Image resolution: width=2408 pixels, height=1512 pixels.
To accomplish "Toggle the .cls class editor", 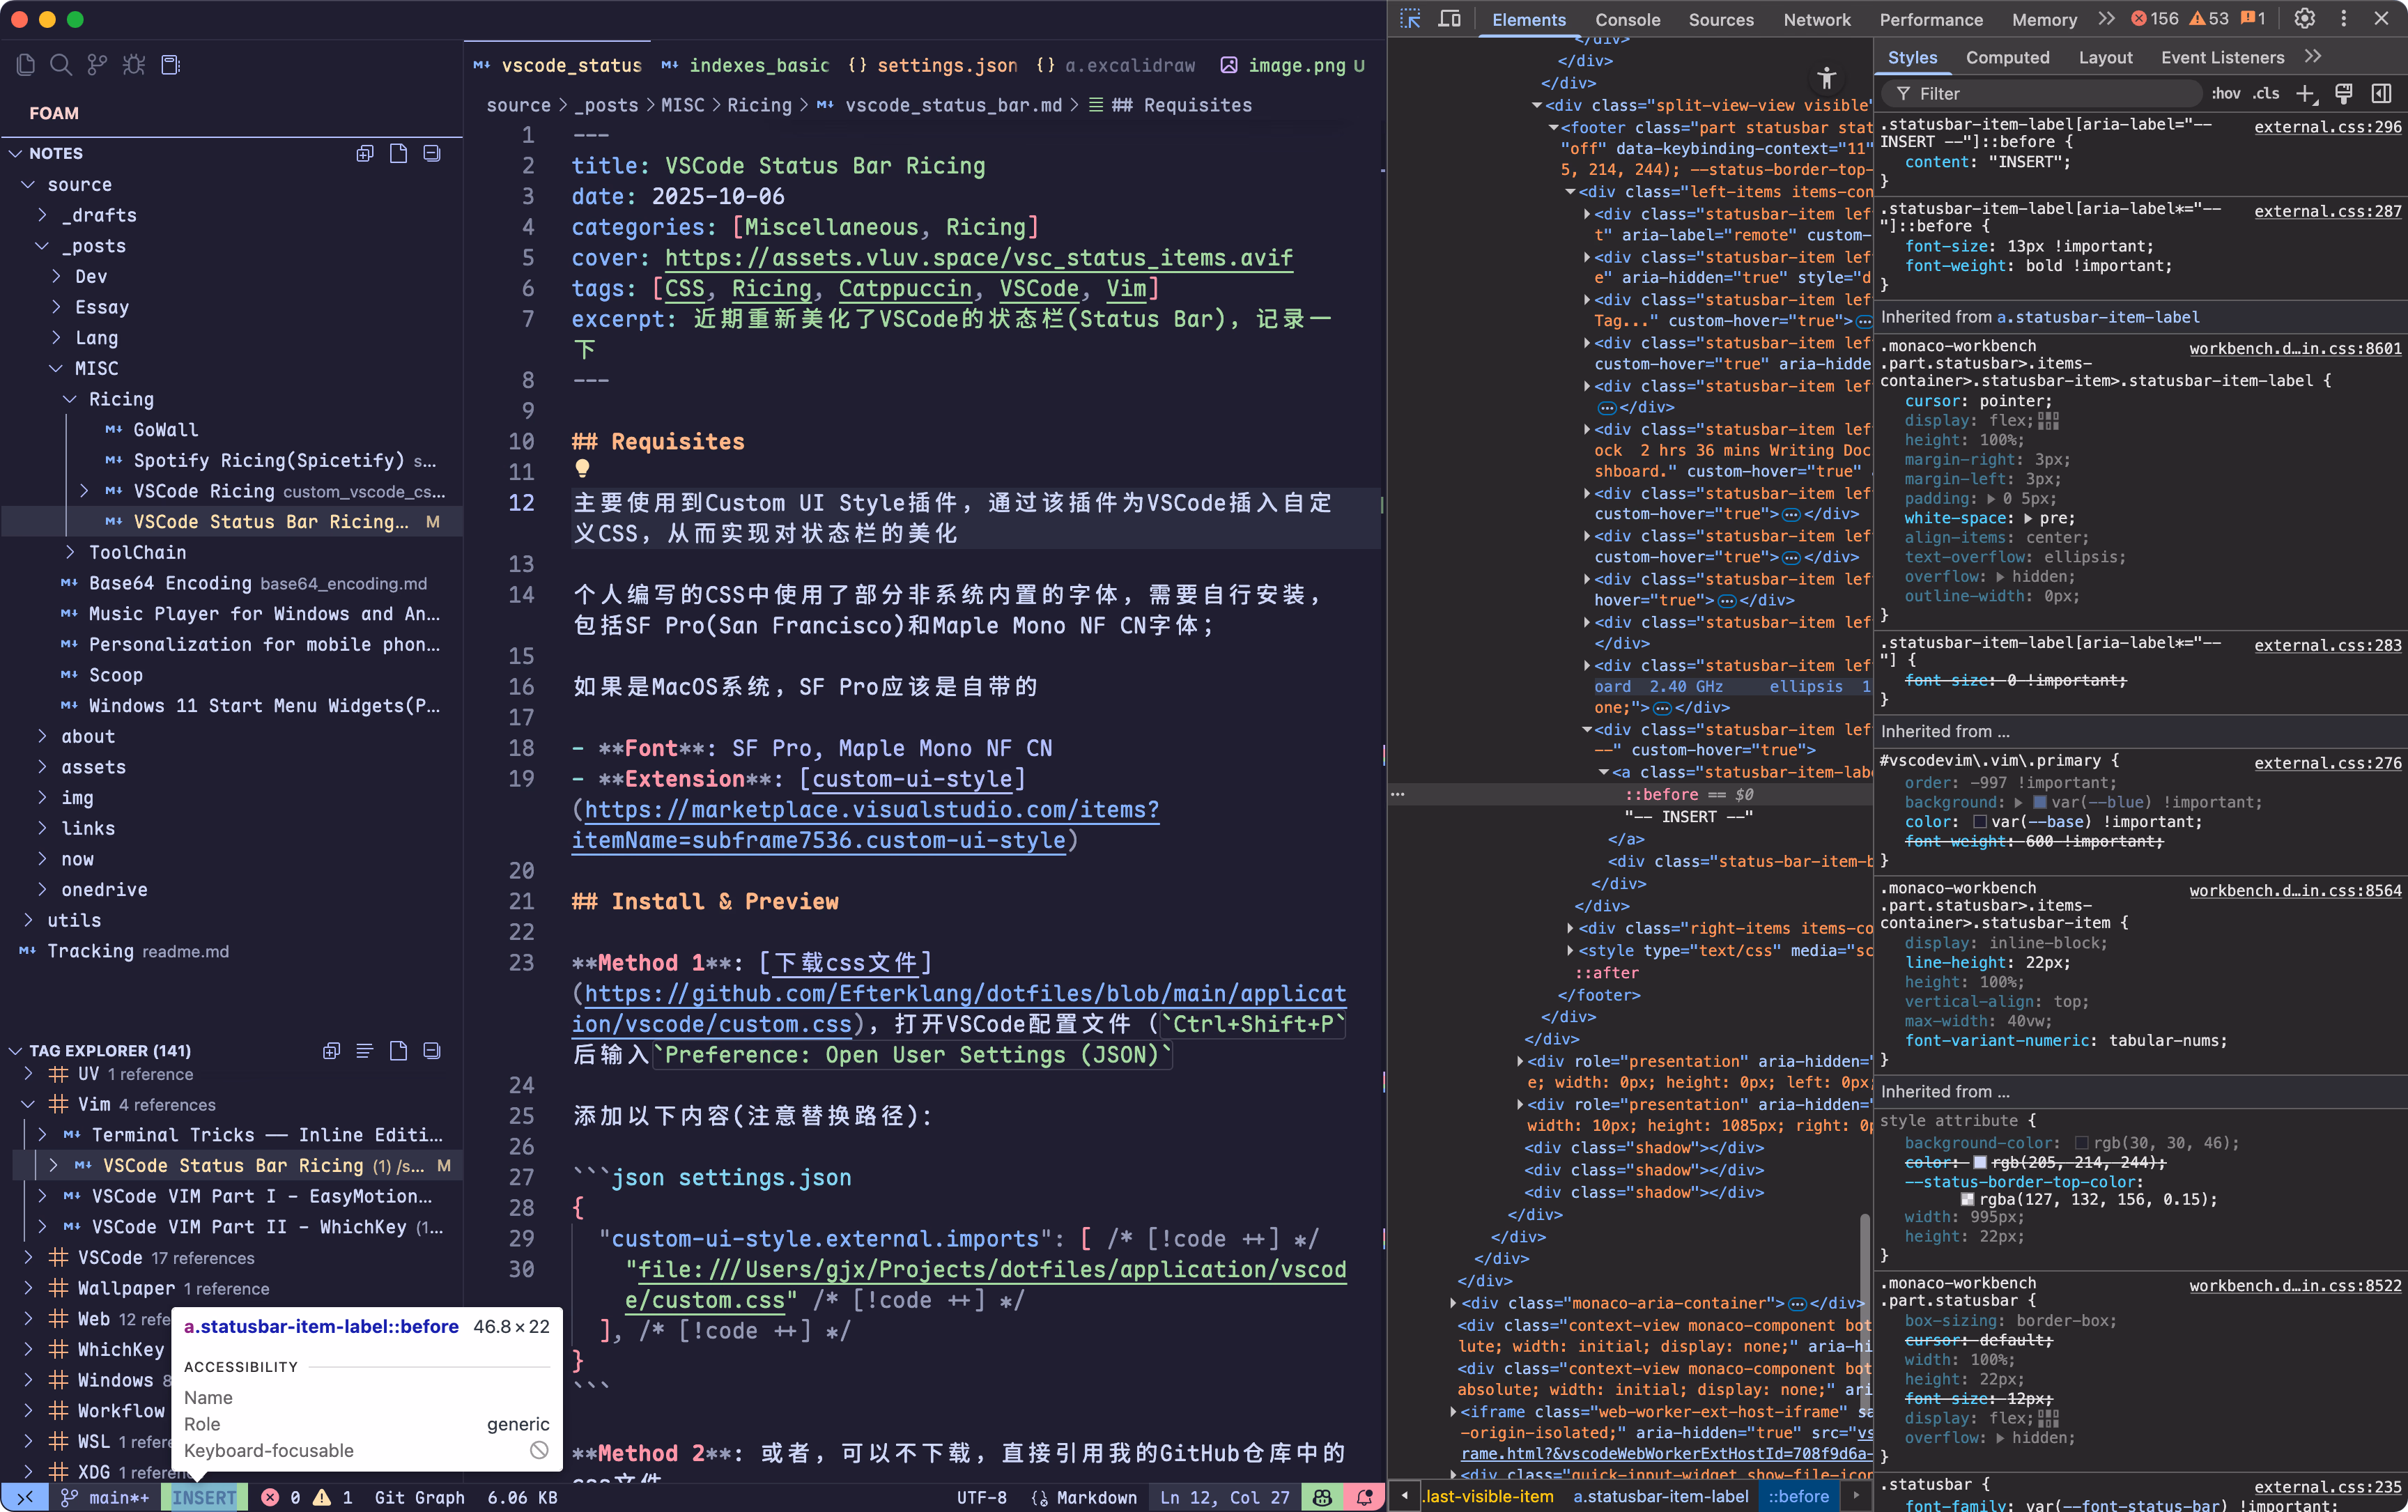I will 2266,93.
